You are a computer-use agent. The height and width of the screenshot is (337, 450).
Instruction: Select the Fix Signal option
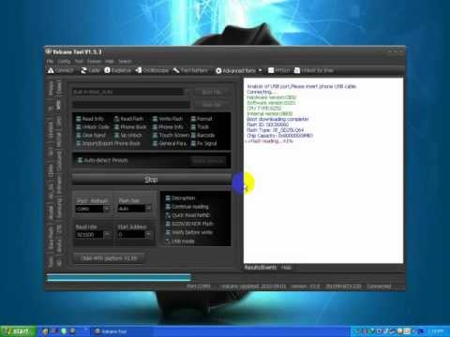tap(203, 143)
